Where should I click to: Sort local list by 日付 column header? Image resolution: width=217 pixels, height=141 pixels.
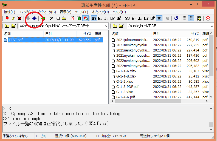[48, 34]
